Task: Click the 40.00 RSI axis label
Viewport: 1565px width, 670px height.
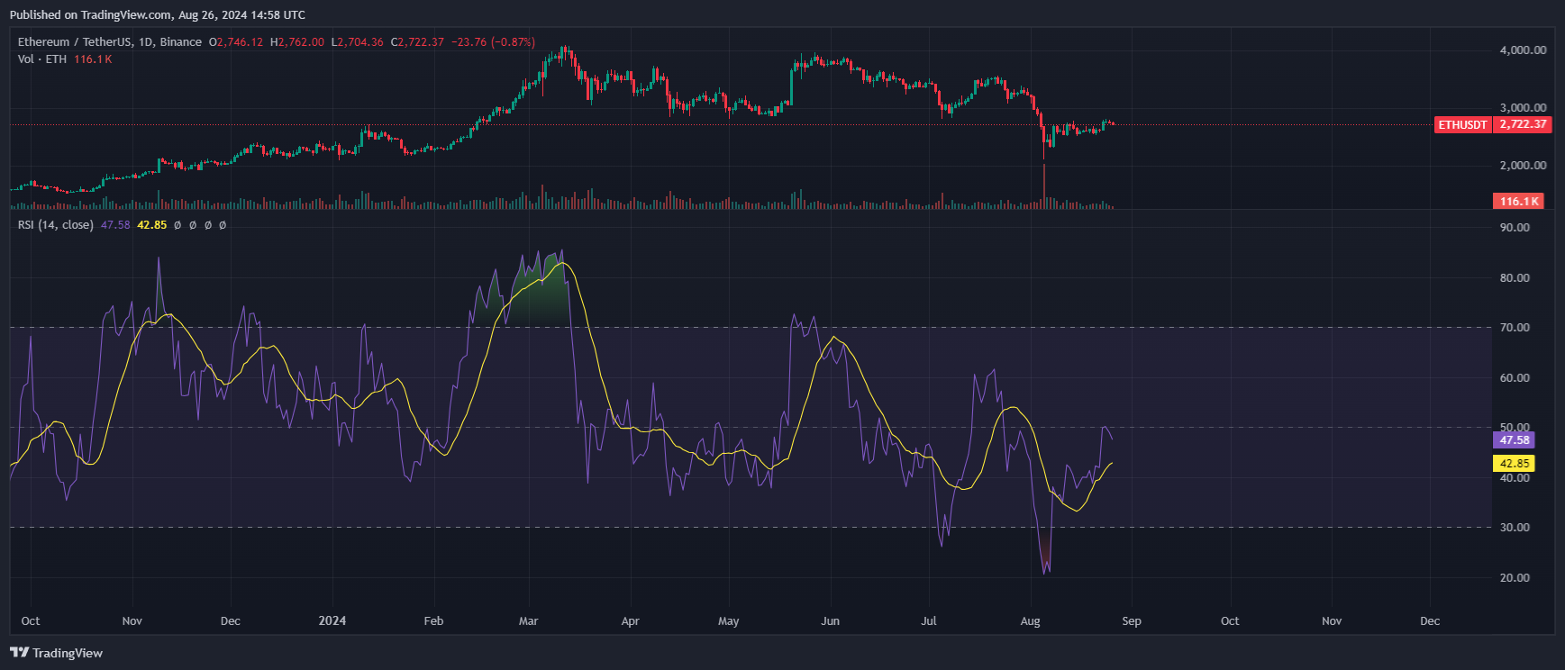Action: 1515,478
